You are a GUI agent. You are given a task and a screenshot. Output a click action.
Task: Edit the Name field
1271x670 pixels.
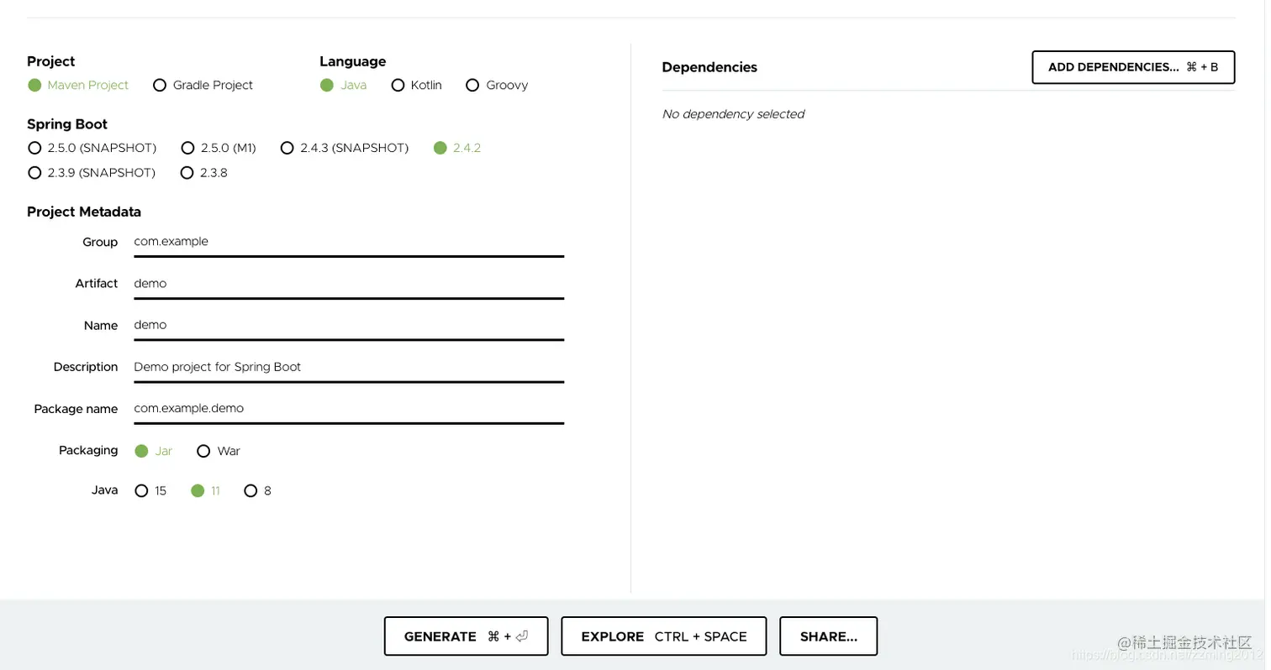(x=349, y=325)
